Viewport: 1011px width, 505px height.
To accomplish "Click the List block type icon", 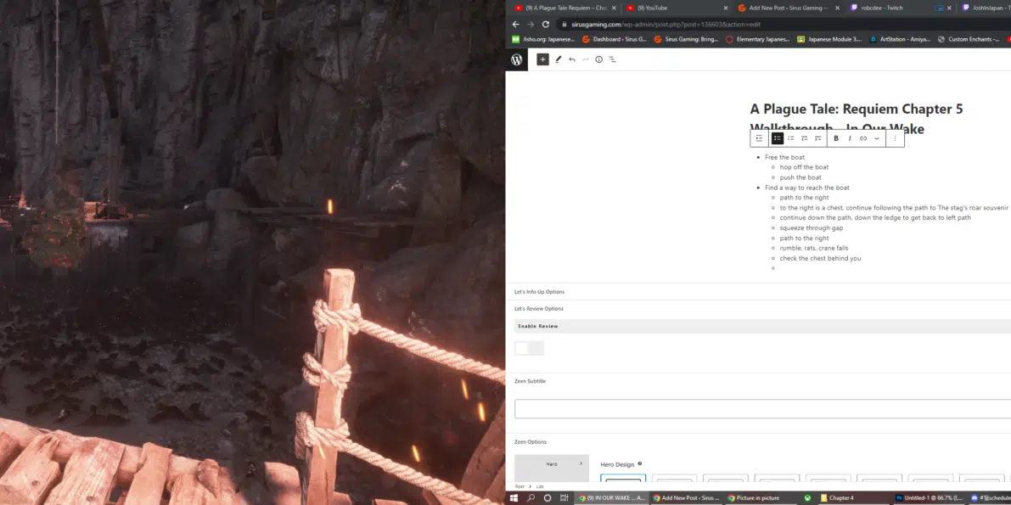I will [760, 138].
